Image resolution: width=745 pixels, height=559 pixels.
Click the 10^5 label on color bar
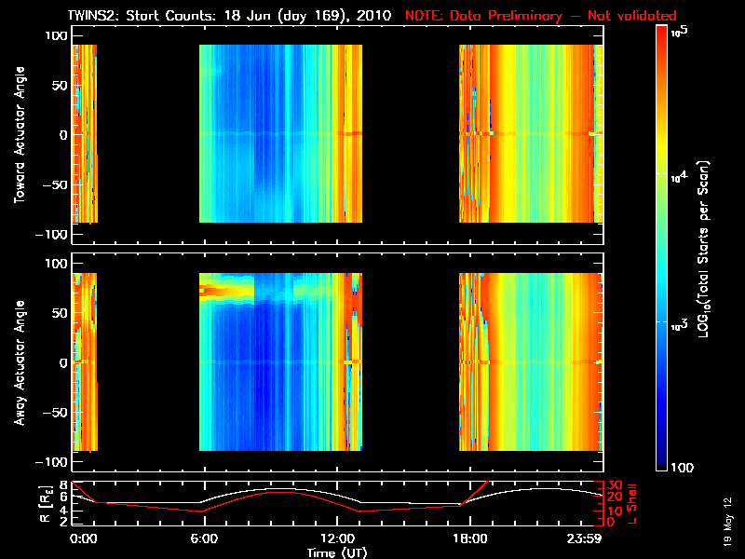(x=680, y=32)
